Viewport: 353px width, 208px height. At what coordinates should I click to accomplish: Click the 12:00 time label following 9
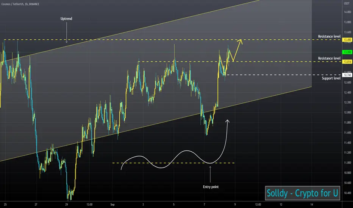tap(258, 205)
